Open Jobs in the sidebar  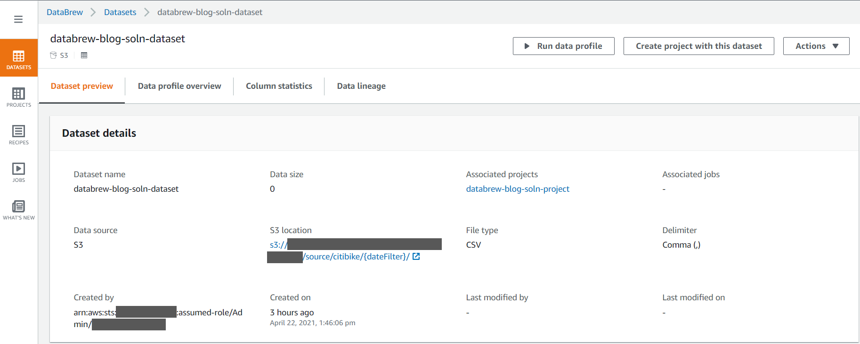(x=19, y=172)
